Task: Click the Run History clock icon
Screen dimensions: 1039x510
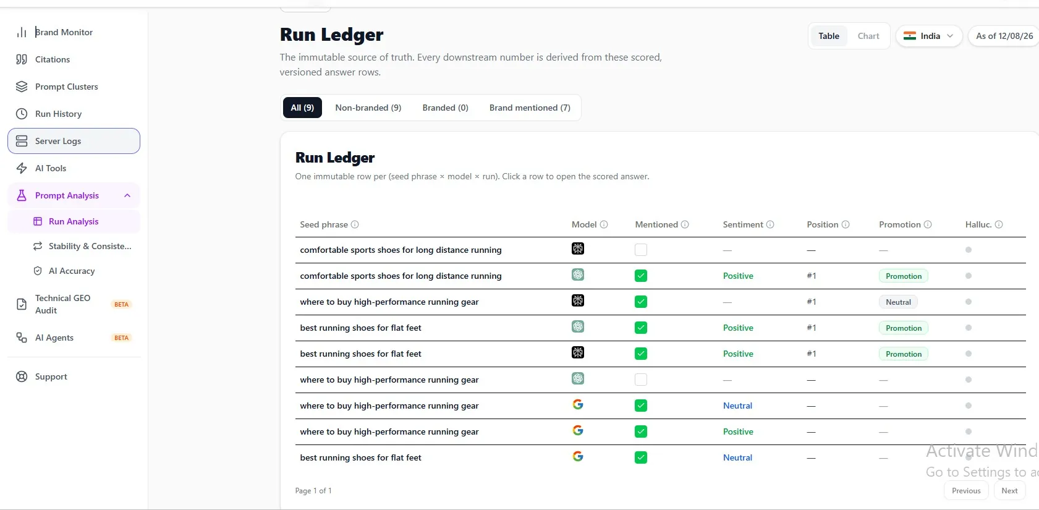Action: (x=22, y=114)
